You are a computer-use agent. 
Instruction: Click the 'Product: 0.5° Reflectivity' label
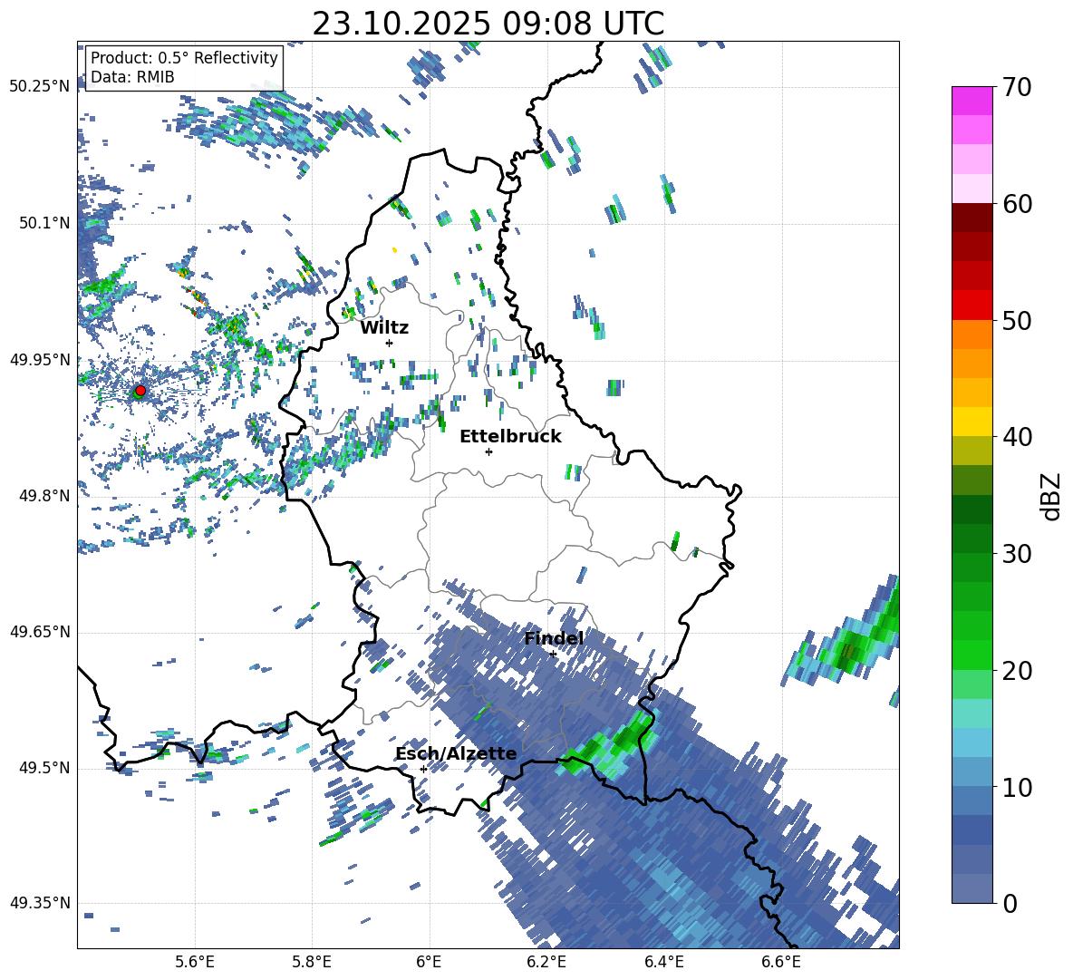click(184, 57)
